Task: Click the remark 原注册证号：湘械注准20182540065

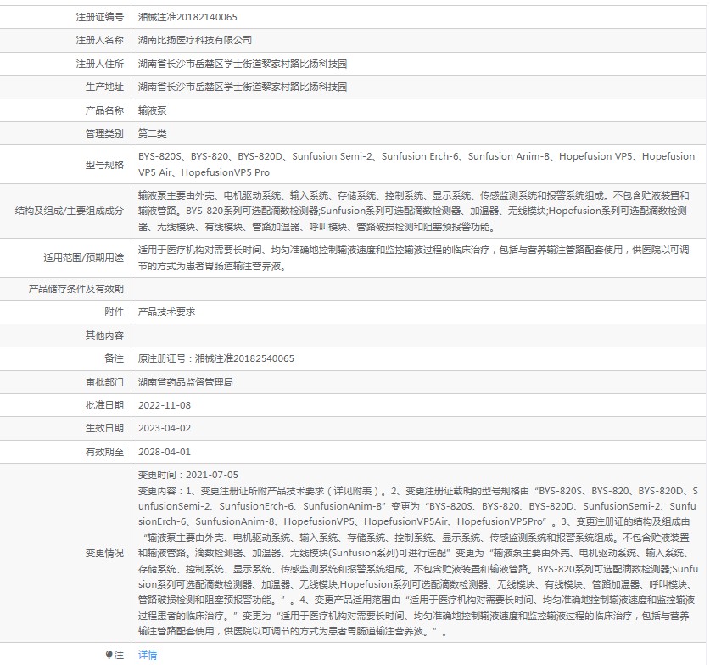Action: coord(216,358)
